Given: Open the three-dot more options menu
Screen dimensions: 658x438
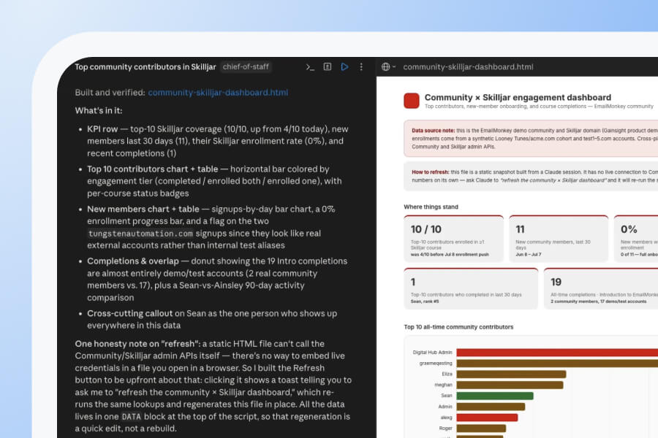Looking at the screenshot, I should pyautogui.click(x=361, y=66).
